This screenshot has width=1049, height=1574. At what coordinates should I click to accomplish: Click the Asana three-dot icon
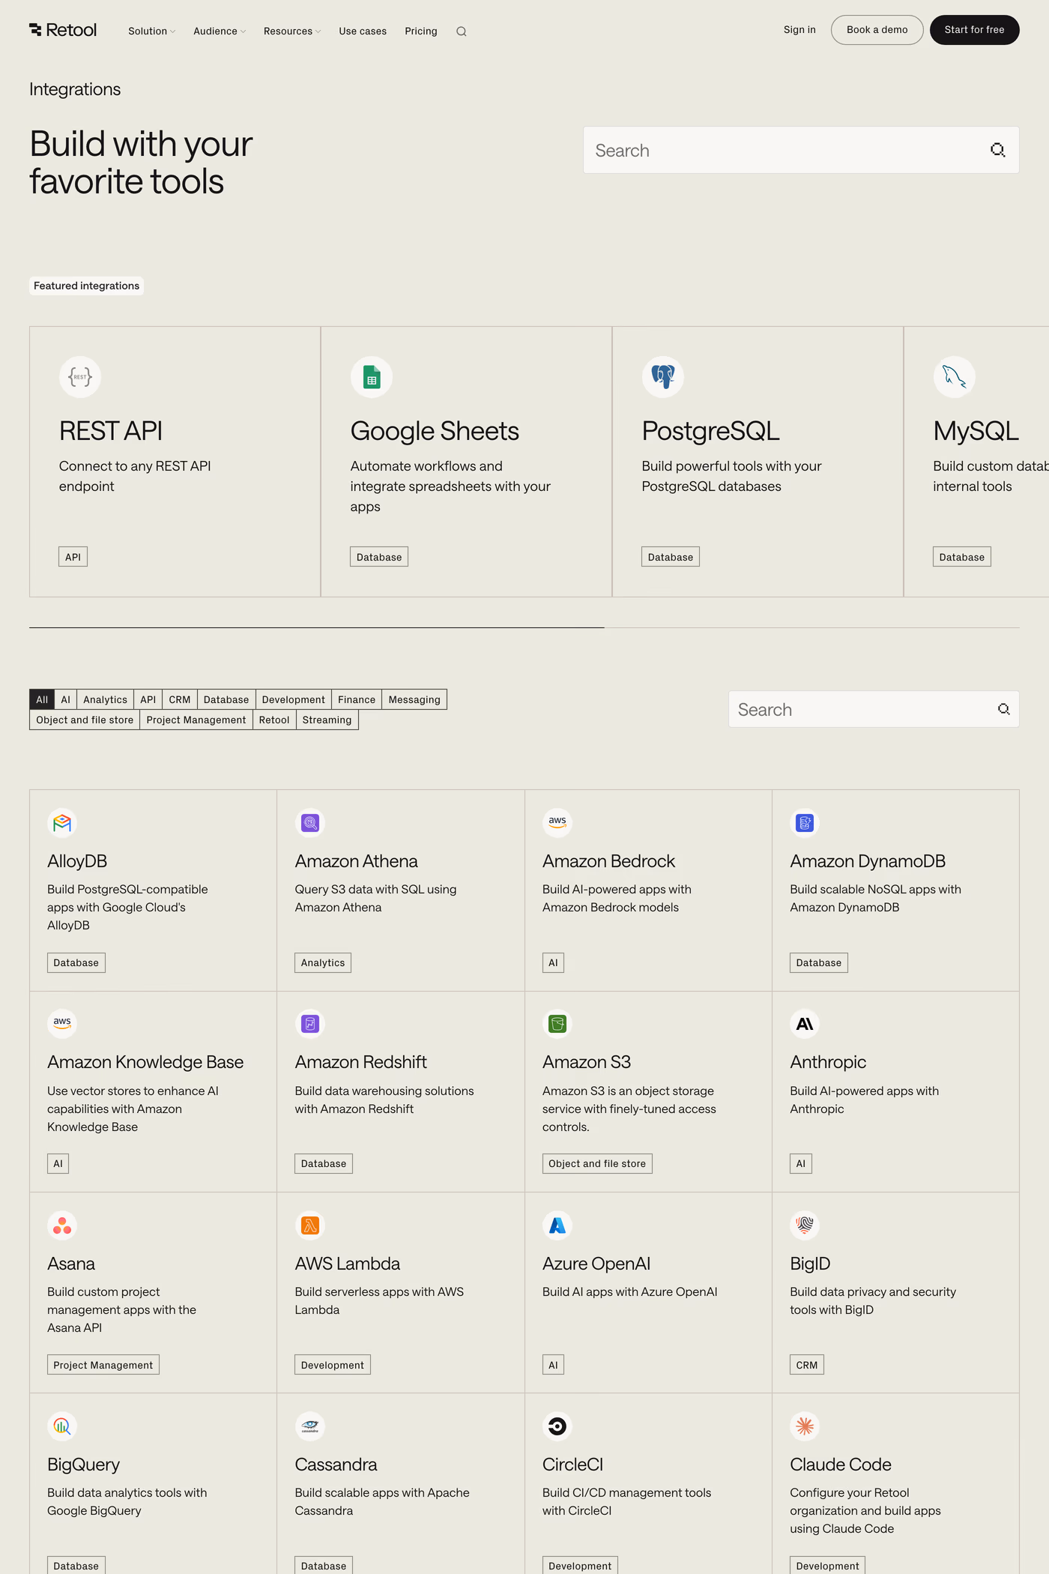pos(62,1225)
